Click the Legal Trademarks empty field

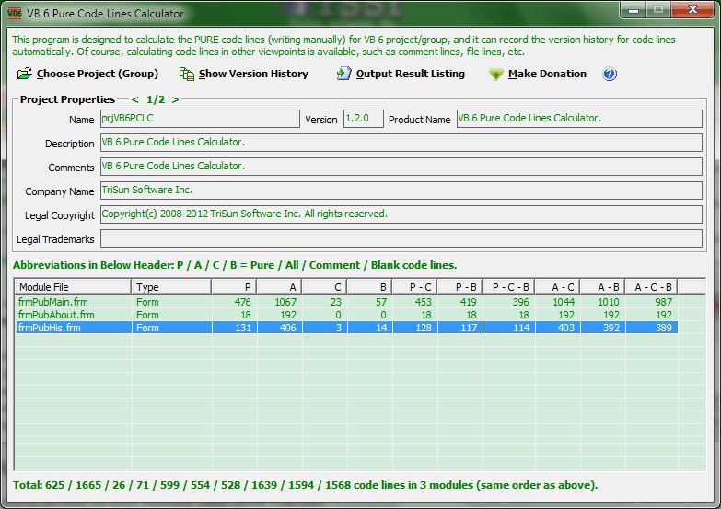point(401,239)
